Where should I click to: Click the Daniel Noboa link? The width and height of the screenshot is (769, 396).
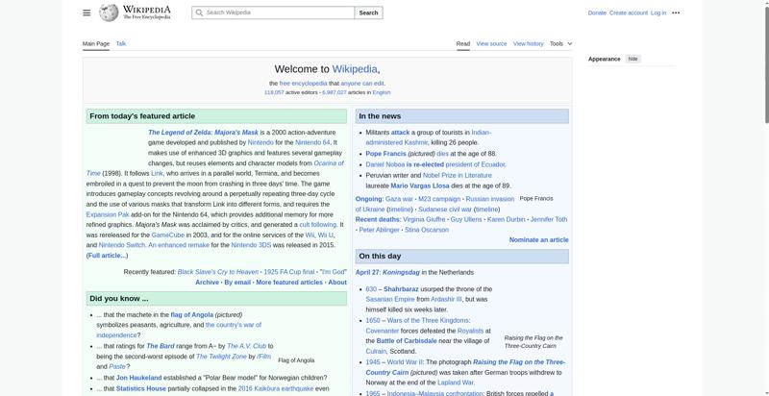click(385, 164)
